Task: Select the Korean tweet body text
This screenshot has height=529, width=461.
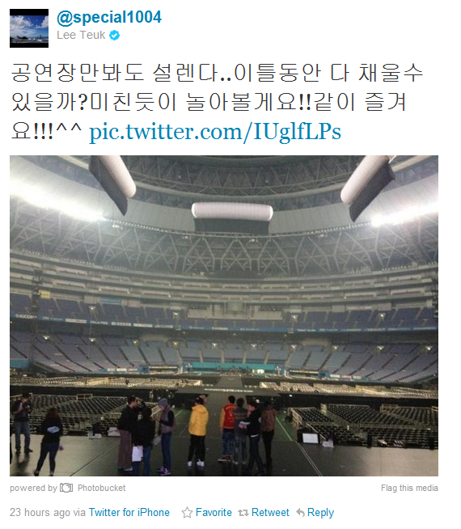Action: tap(216, 102)
